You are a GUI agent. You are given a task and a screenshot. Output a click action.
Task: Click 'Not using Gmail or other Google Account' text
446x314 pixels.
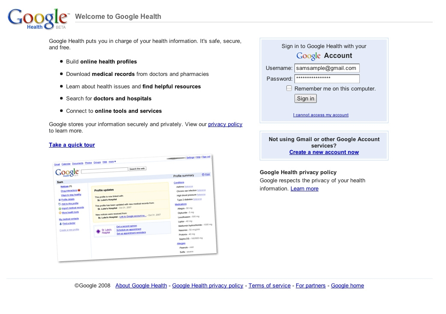pyautogui.click(x=324, y=139)
